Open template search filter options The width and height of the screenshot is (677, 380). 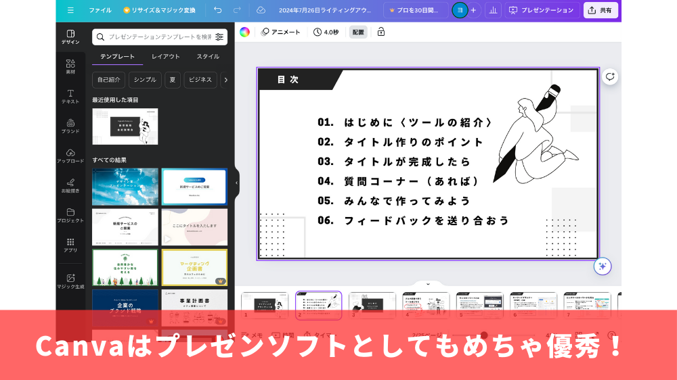pos(219,37)
